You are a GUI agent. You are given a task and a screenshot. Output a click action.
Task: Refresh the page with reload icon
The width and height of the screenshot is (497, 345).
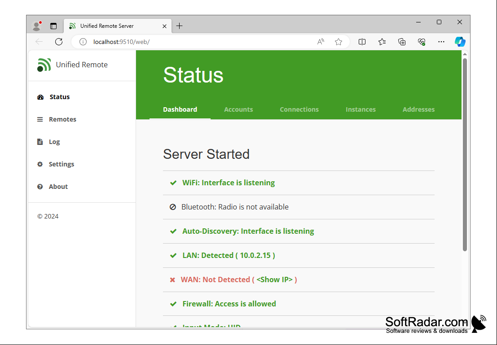tap(59, 42)
